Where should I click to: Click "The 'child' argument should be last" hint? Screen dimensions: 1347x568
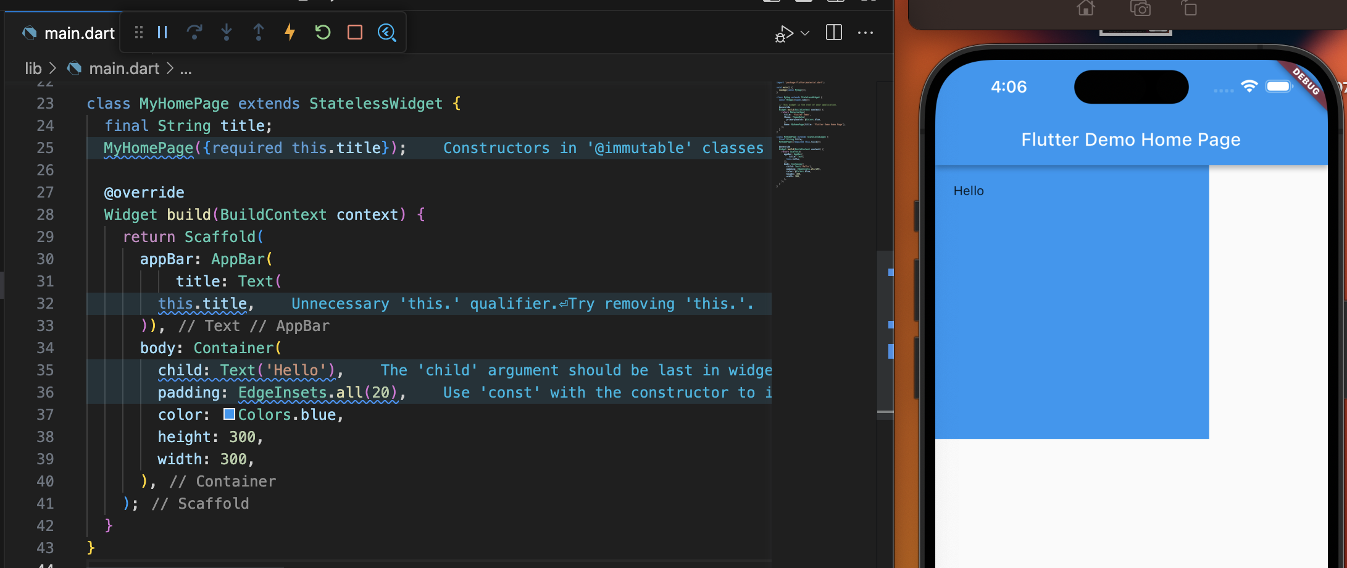576,370
